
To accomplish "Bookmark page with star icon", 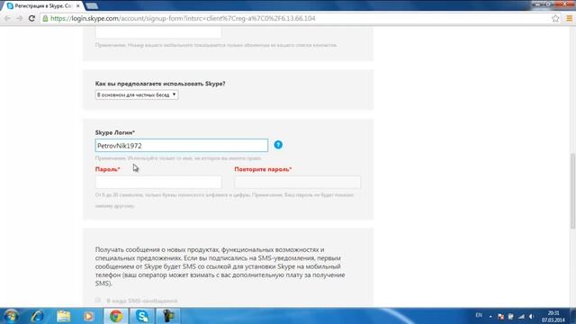I will coord(555,18).
